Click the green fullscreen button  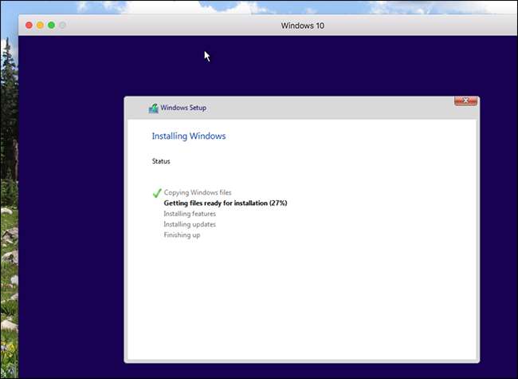(x=52, y=26)
